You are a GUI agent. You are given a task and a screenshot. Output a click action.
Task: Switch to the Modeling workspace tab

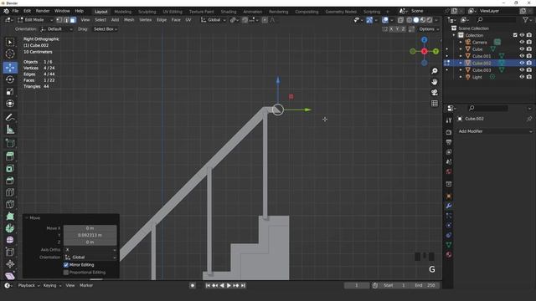pyautogui.click(x=123, y=12)
